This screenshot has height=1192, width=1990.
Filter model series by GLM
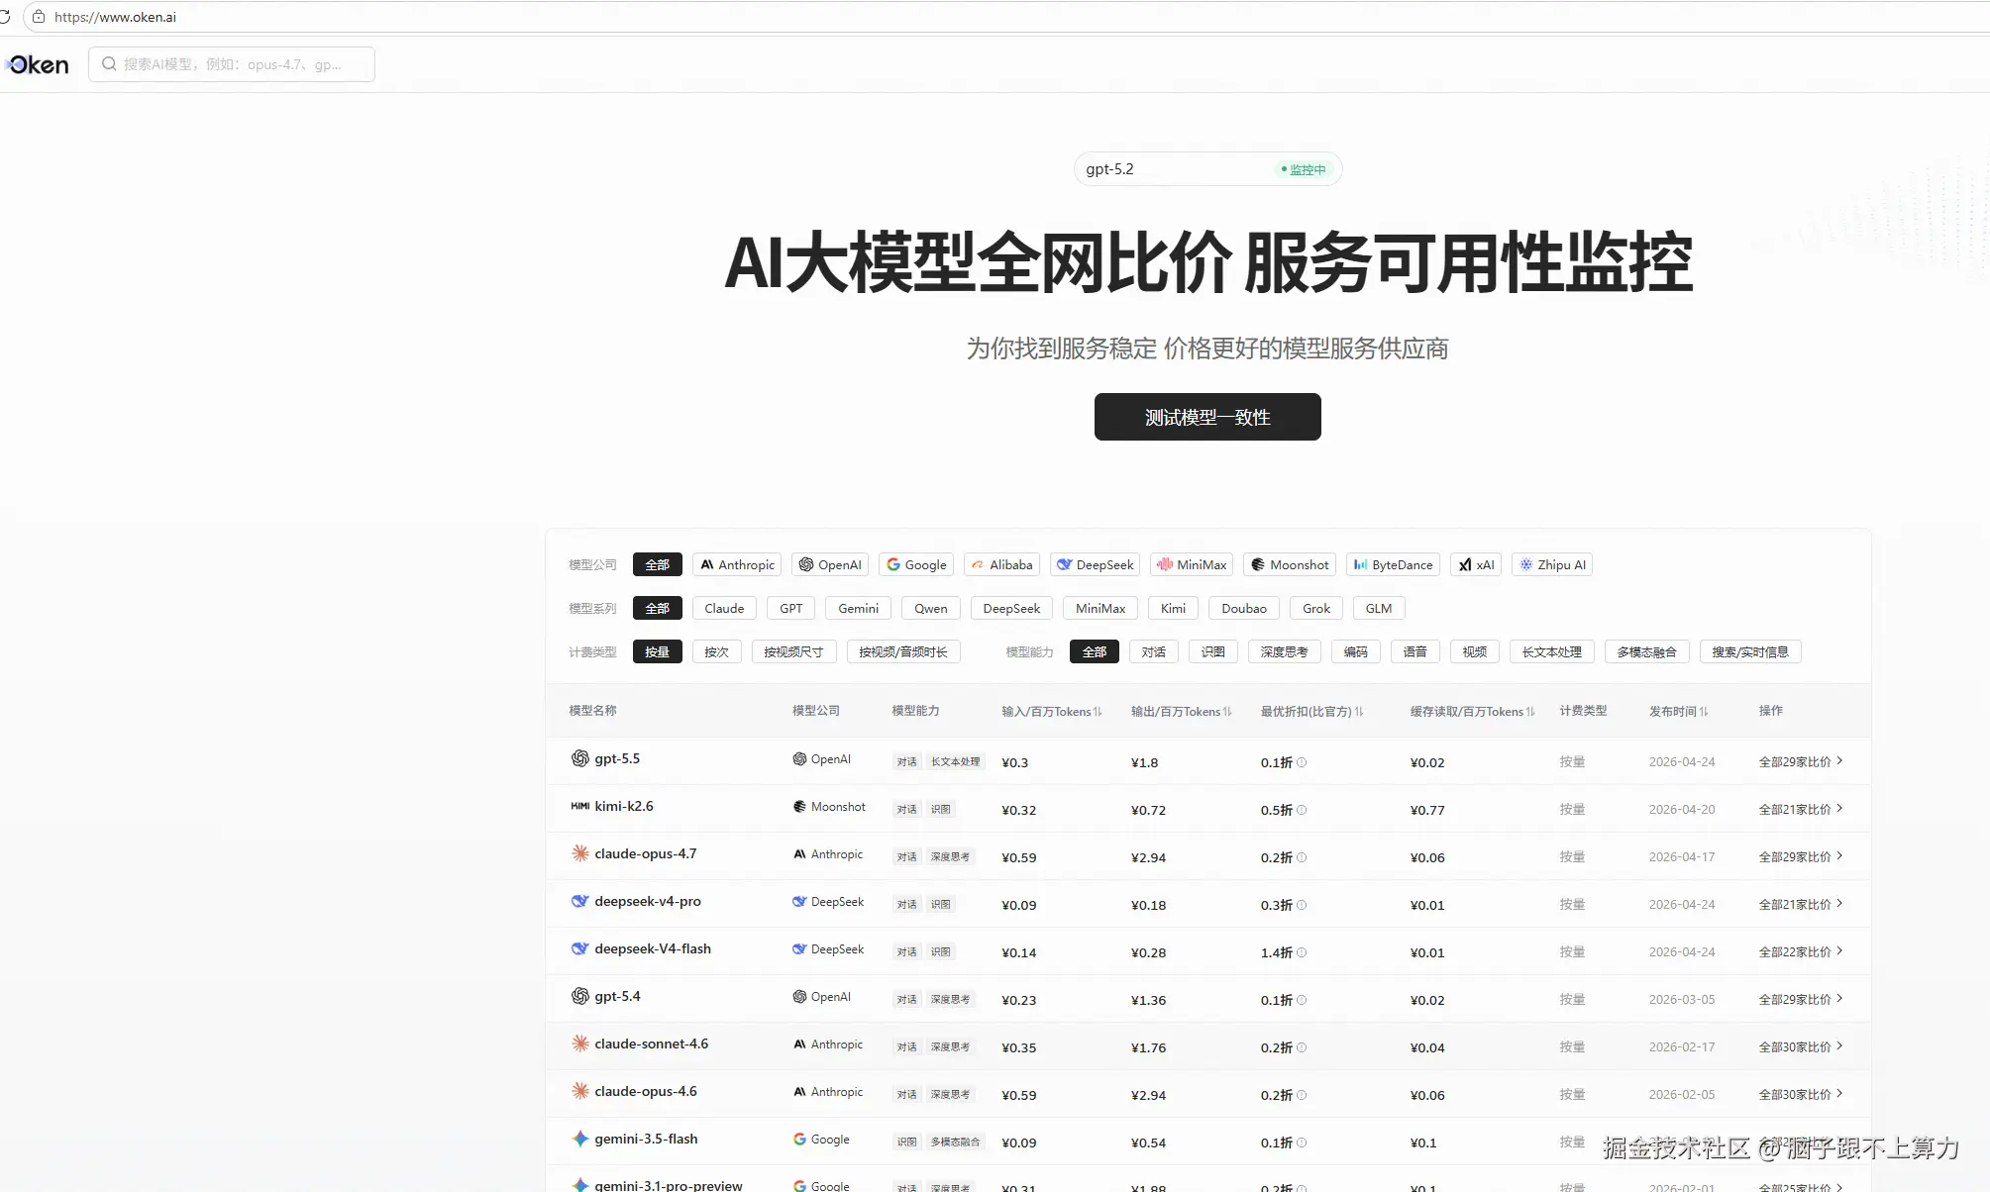pyautogui.click(x=1379, y=608)
